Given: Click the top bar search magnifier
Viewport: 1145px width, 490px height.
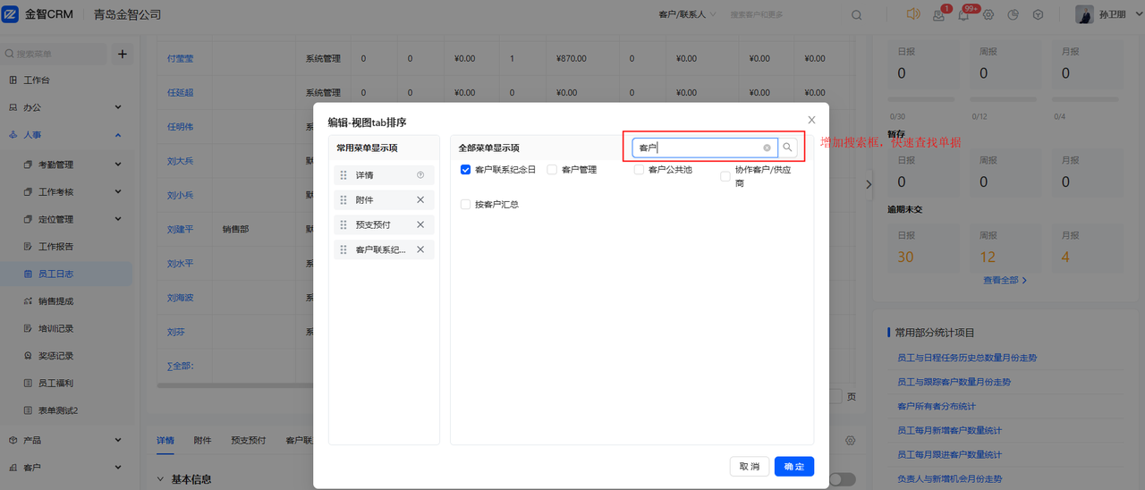Looking at the screenshot, I should click(x=856, y=15).
